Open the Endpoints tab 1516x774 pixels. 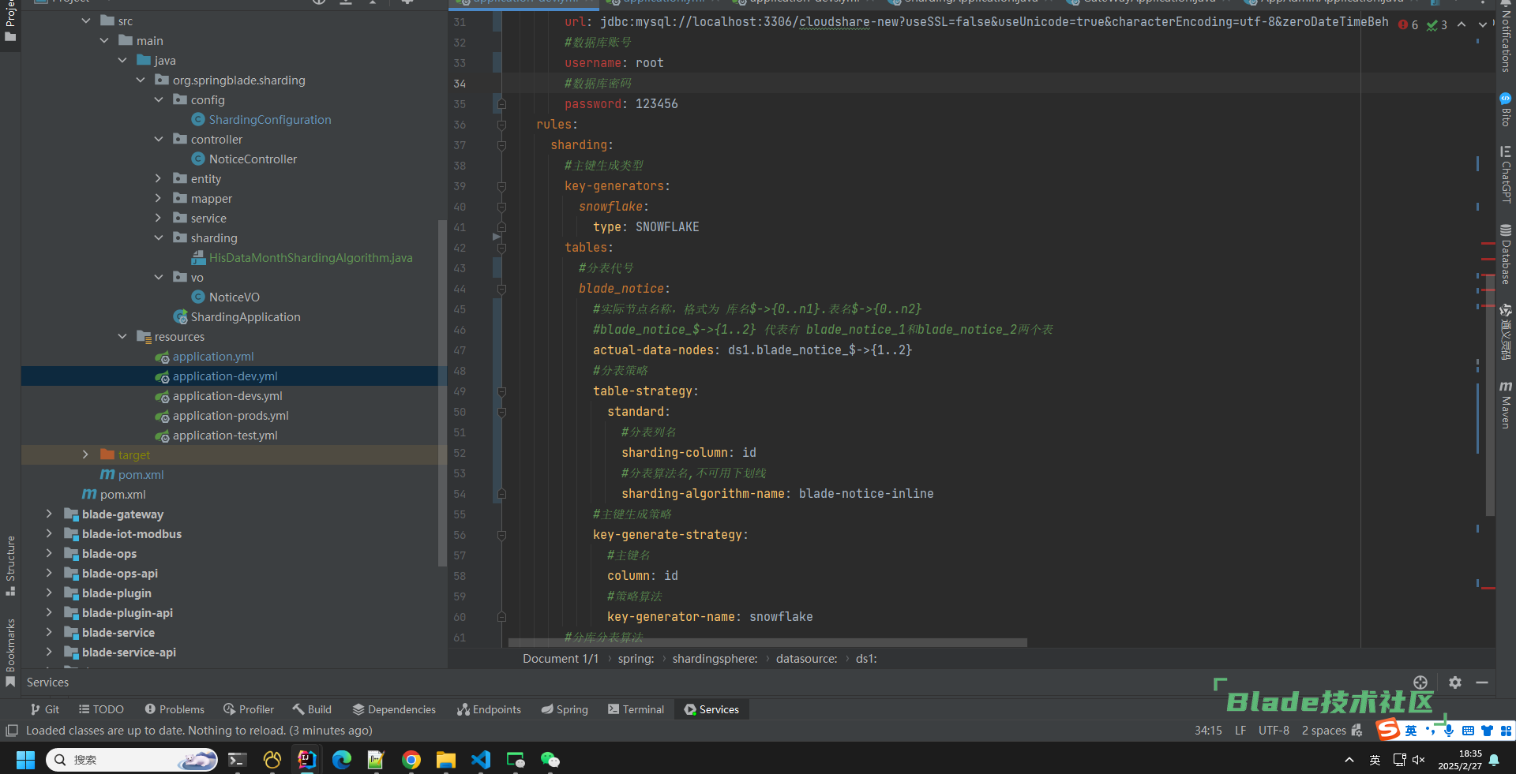(489, 709)
